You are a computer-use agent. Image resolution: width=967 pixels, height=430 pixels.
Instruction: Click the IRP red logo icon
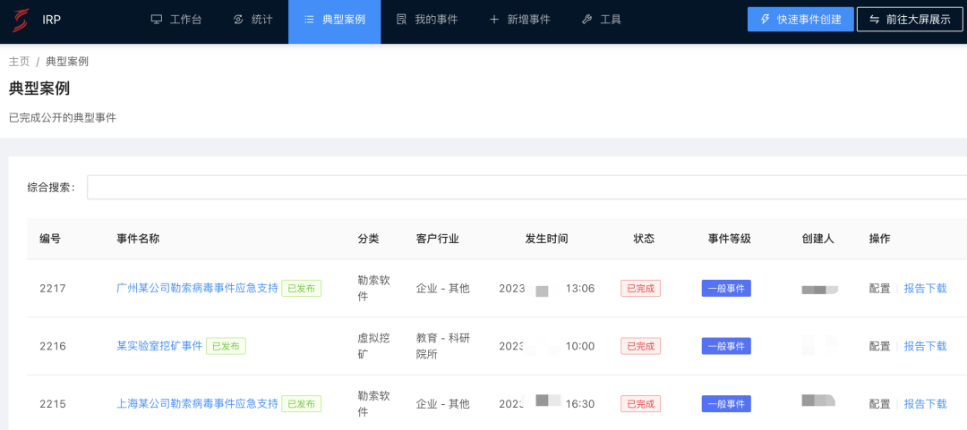[19, 20]
